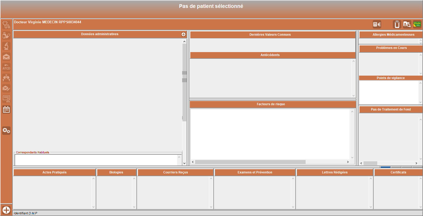Click the Facteurs de risque horizontal scrollbar

pos(250,162)
